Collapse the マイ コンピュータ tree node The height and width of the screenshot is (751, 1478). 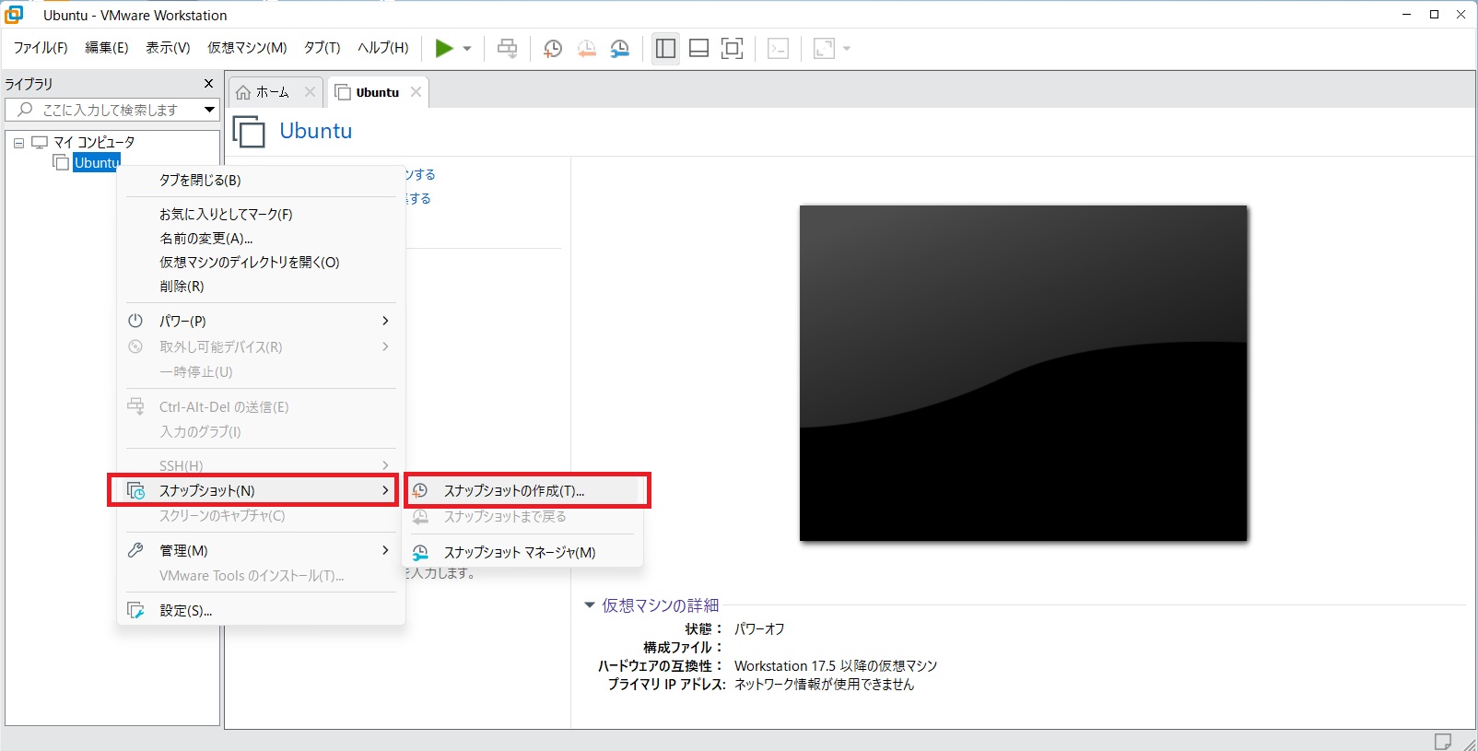click(x=18, y=143)
